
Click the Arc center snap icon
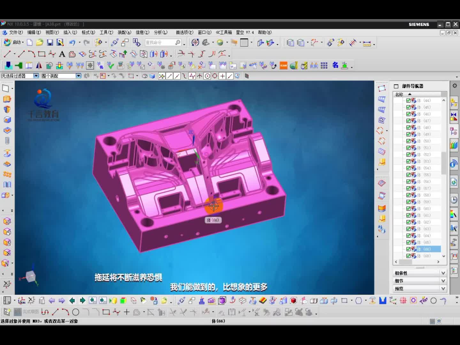tap(207, 76)
